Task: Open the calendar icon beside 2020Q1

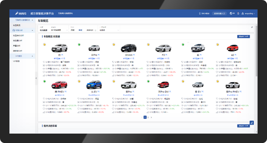Action: tap(95, 30)
